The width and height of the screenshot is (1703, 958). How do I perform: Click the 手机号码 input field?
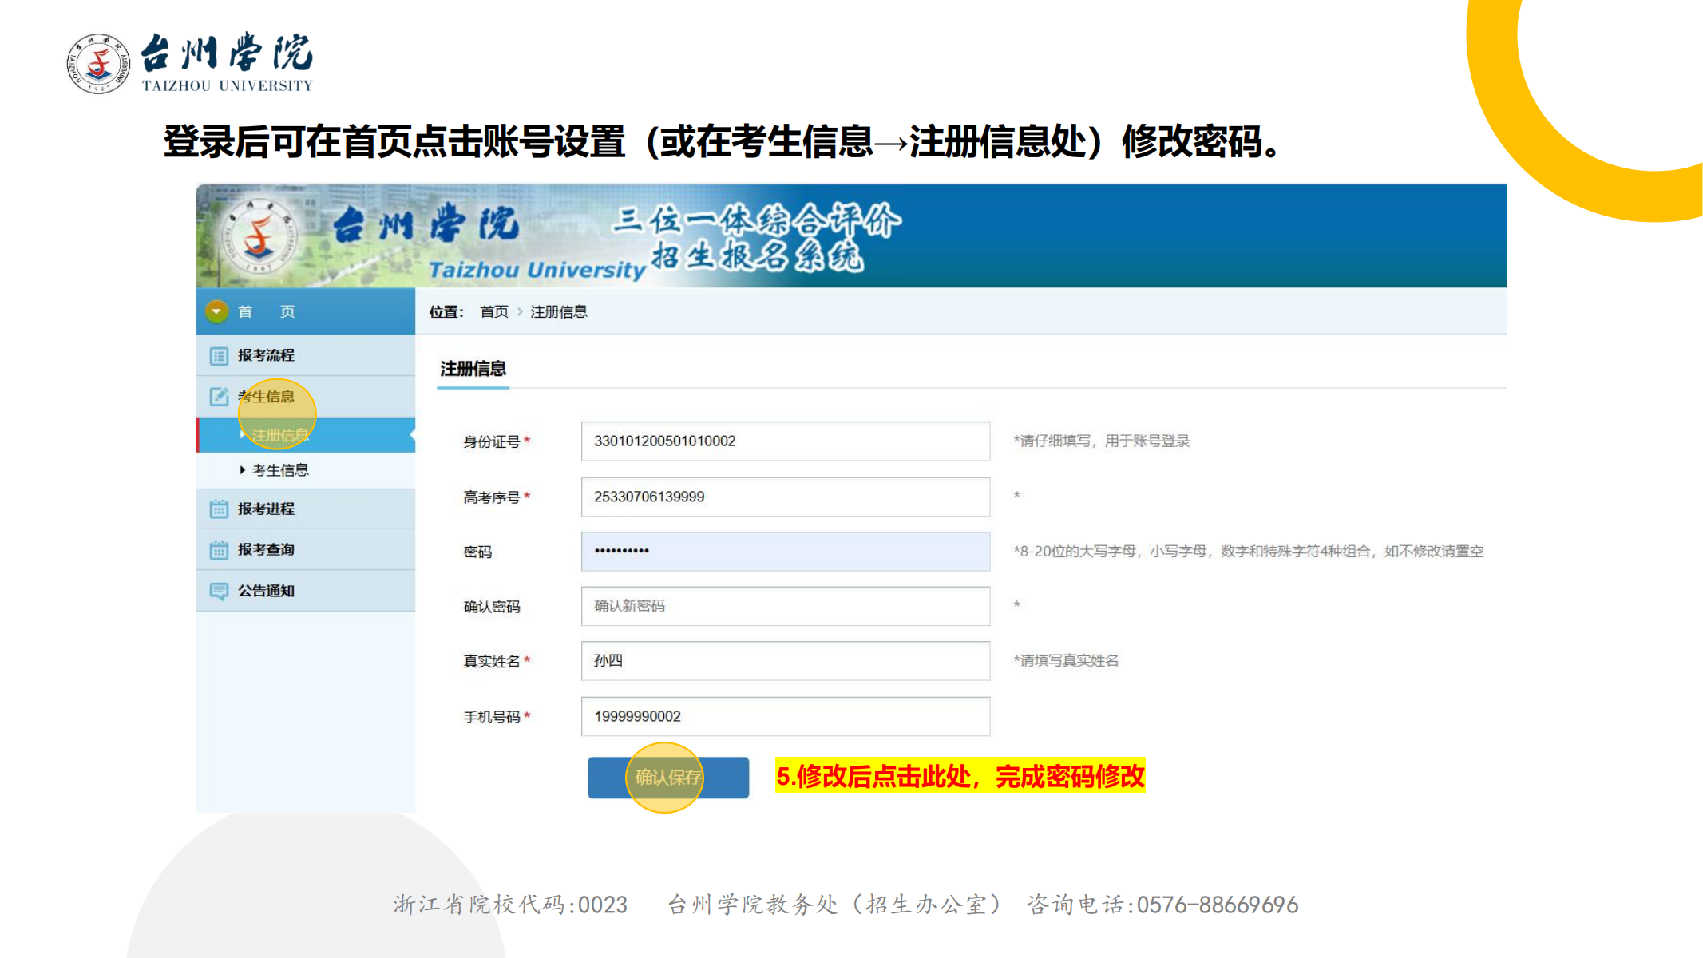tap(786, 716)
